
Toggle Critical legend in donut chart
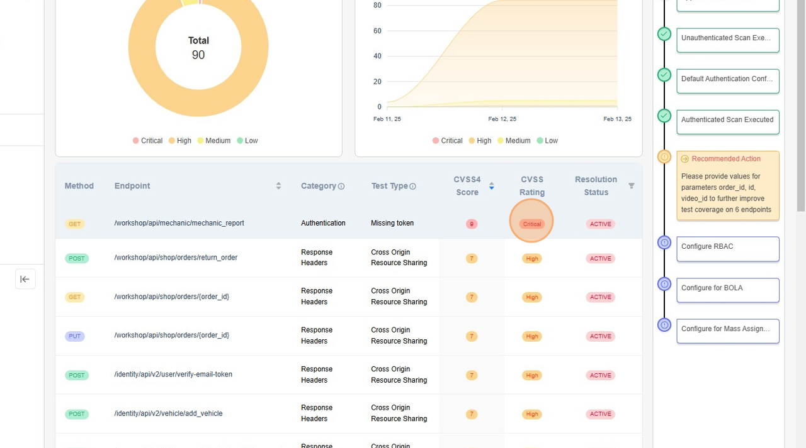pos(147,141)
